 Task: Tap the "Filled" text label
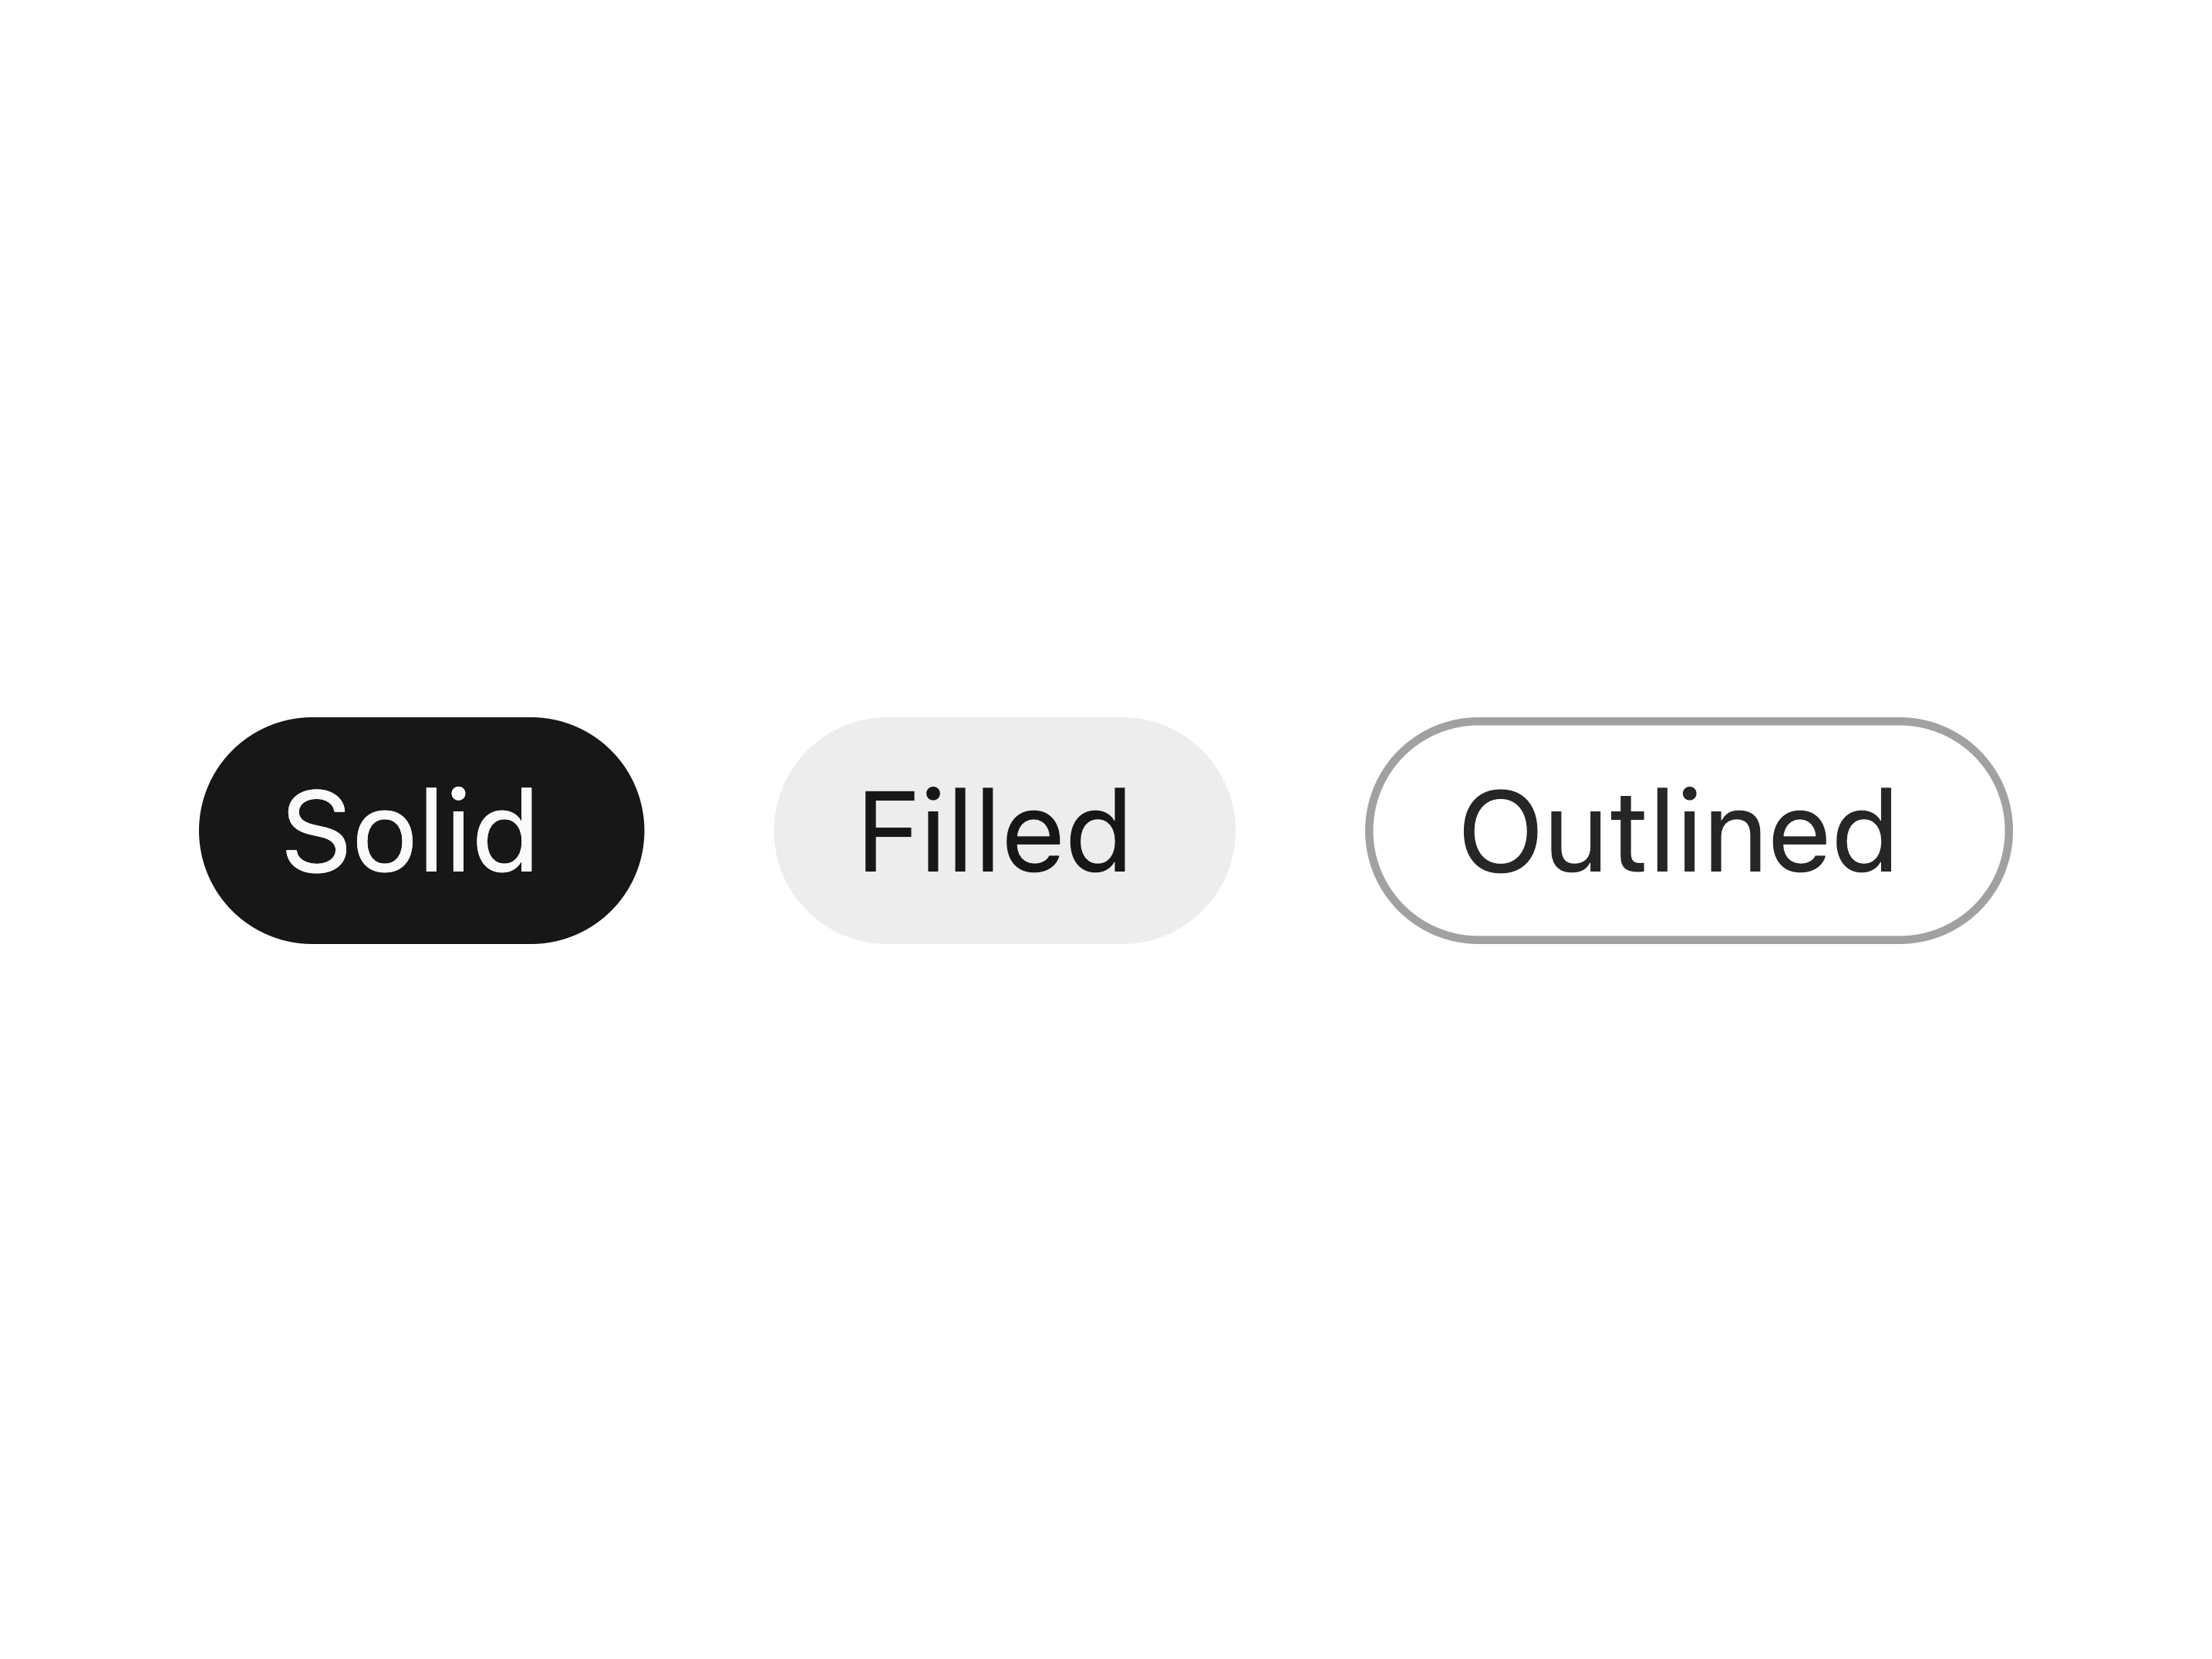point(995,830)
